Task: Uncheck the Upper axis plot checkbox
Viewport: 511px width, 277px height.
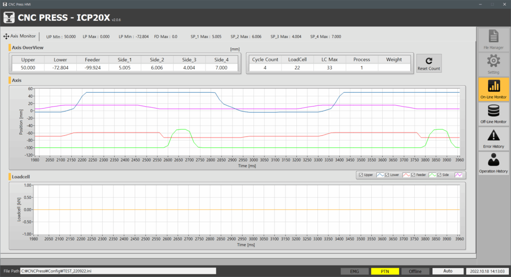Action: (x=361, y=175)
